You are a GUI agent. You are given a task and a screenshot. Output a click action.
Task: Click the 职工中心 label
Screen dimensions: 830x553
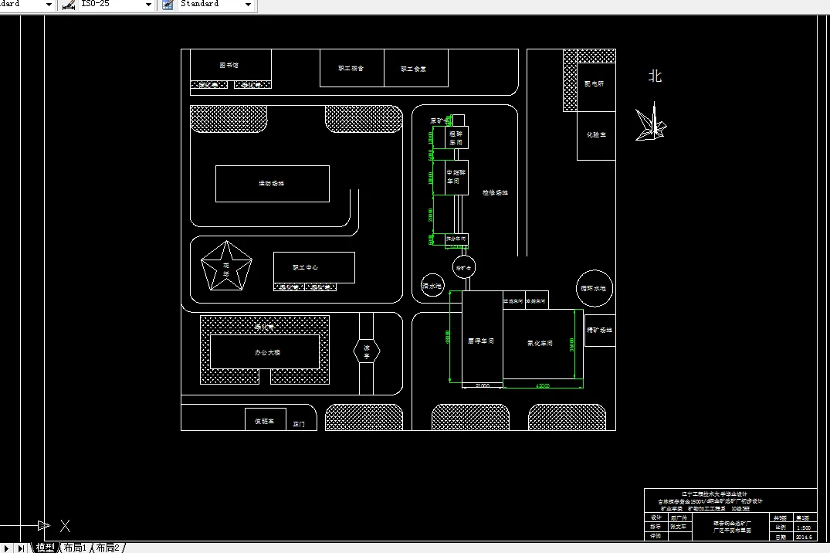pos(306,267)
